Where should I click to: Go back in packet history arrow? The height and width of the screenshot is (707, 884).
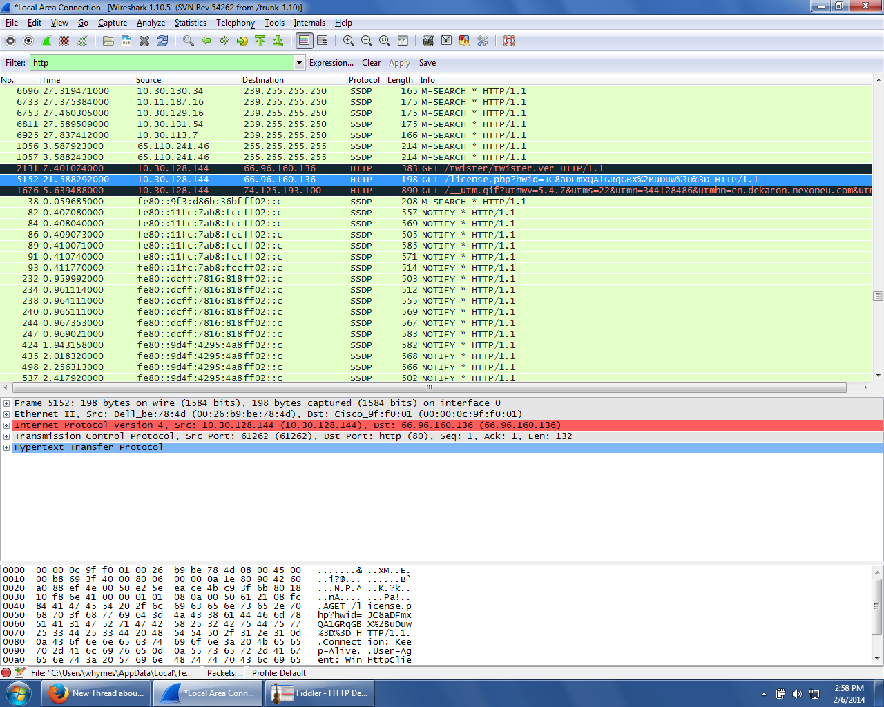(206, 41)
